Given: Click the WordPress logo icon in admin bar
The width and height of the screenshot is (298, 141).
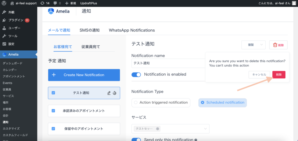Looking at the screenshot, I should pyautogui.click(x=4, y=3).
